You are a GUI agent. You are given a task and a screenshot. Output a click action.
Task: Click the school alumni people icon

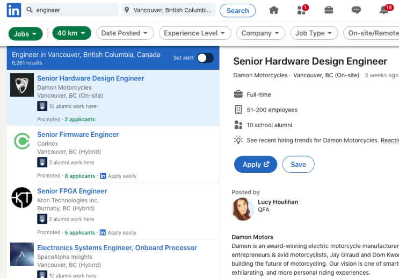(x=238, y=125)
